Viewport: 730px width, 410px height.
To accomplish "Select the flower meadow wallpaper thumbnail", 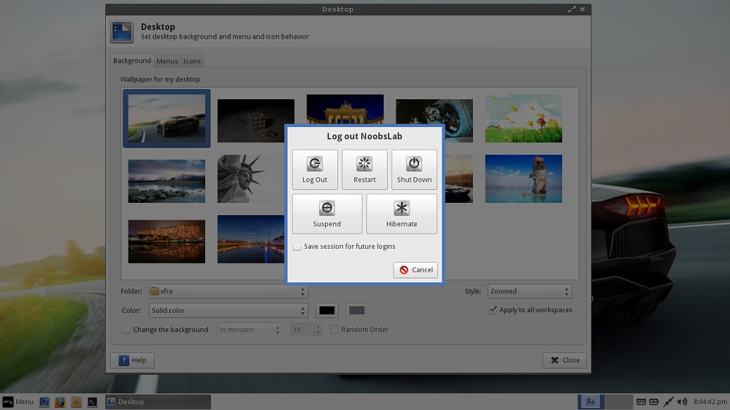I will tap(523, 119).
